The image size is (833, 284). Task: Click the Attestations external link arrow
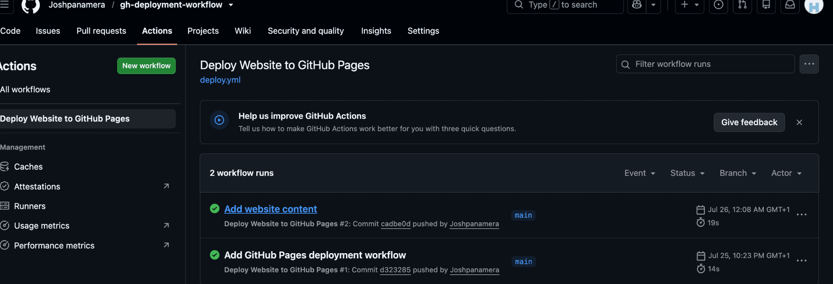pyautogui.click(x=166, y=186)
